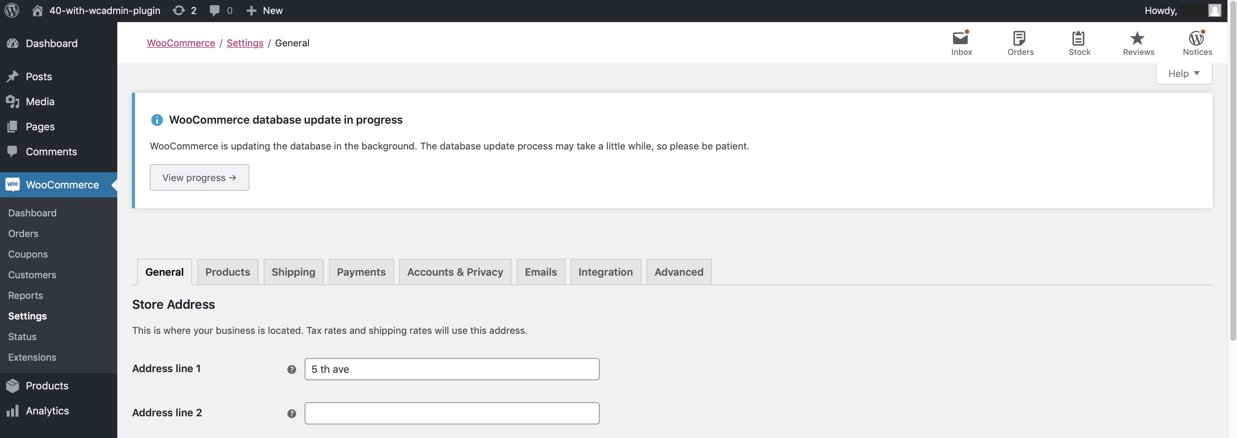Click the updates refresh icon in admin bar
Viewport: 1237px width, 438px height.
pos(179,10)
